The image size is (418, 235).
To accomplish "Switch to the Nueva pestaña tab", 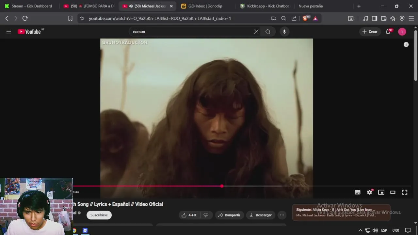I will point(311,6).
